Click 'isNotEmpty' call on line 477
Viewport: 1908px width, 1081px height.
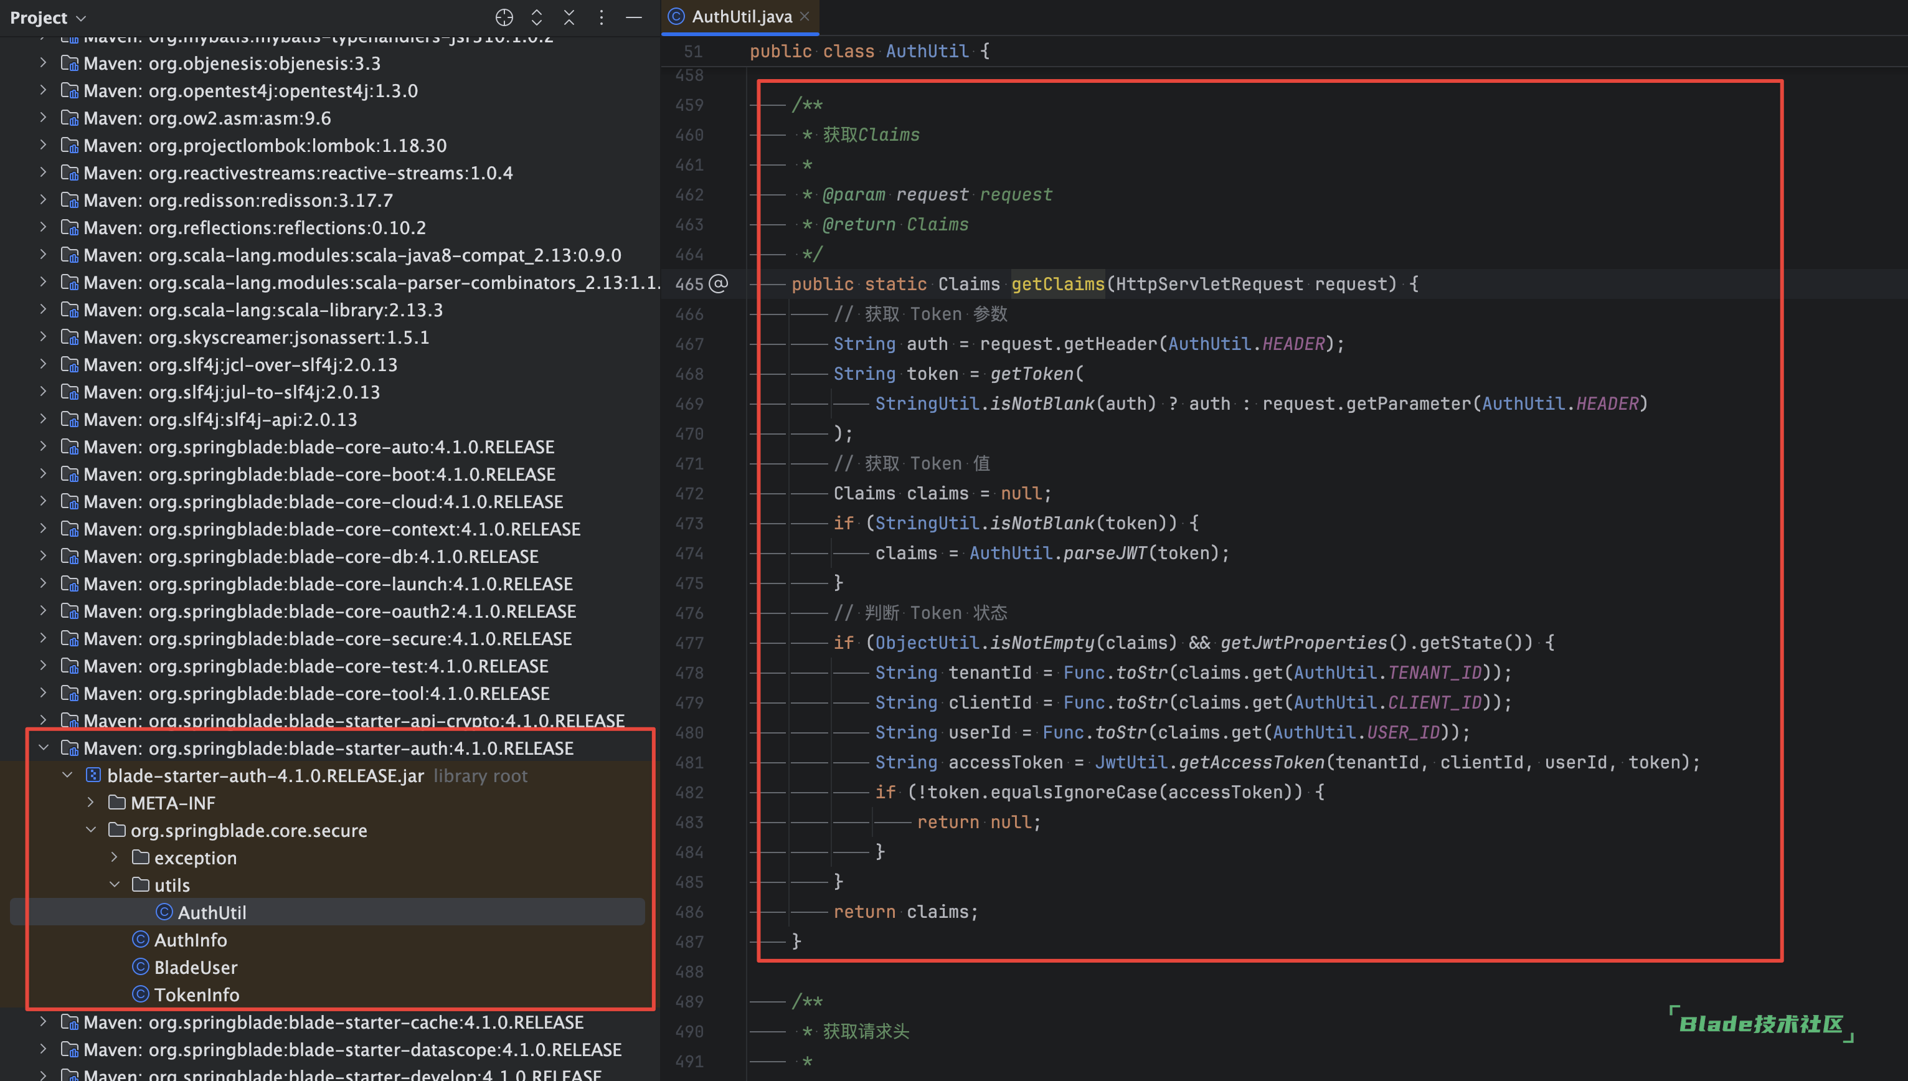(x=1042, y=643)
